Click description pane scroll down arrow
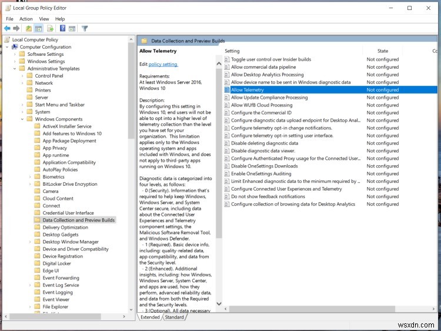The width and height of the screenshot is (441, 331). [x=219, y=304]
